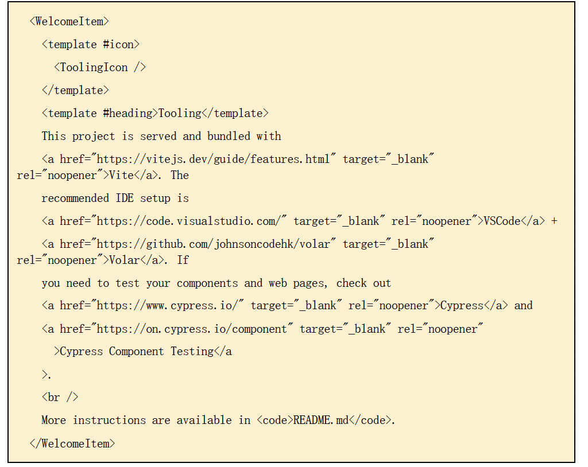Click the 'recommended IDE setup is' line
588x467 pixels.
click(115, 198)
